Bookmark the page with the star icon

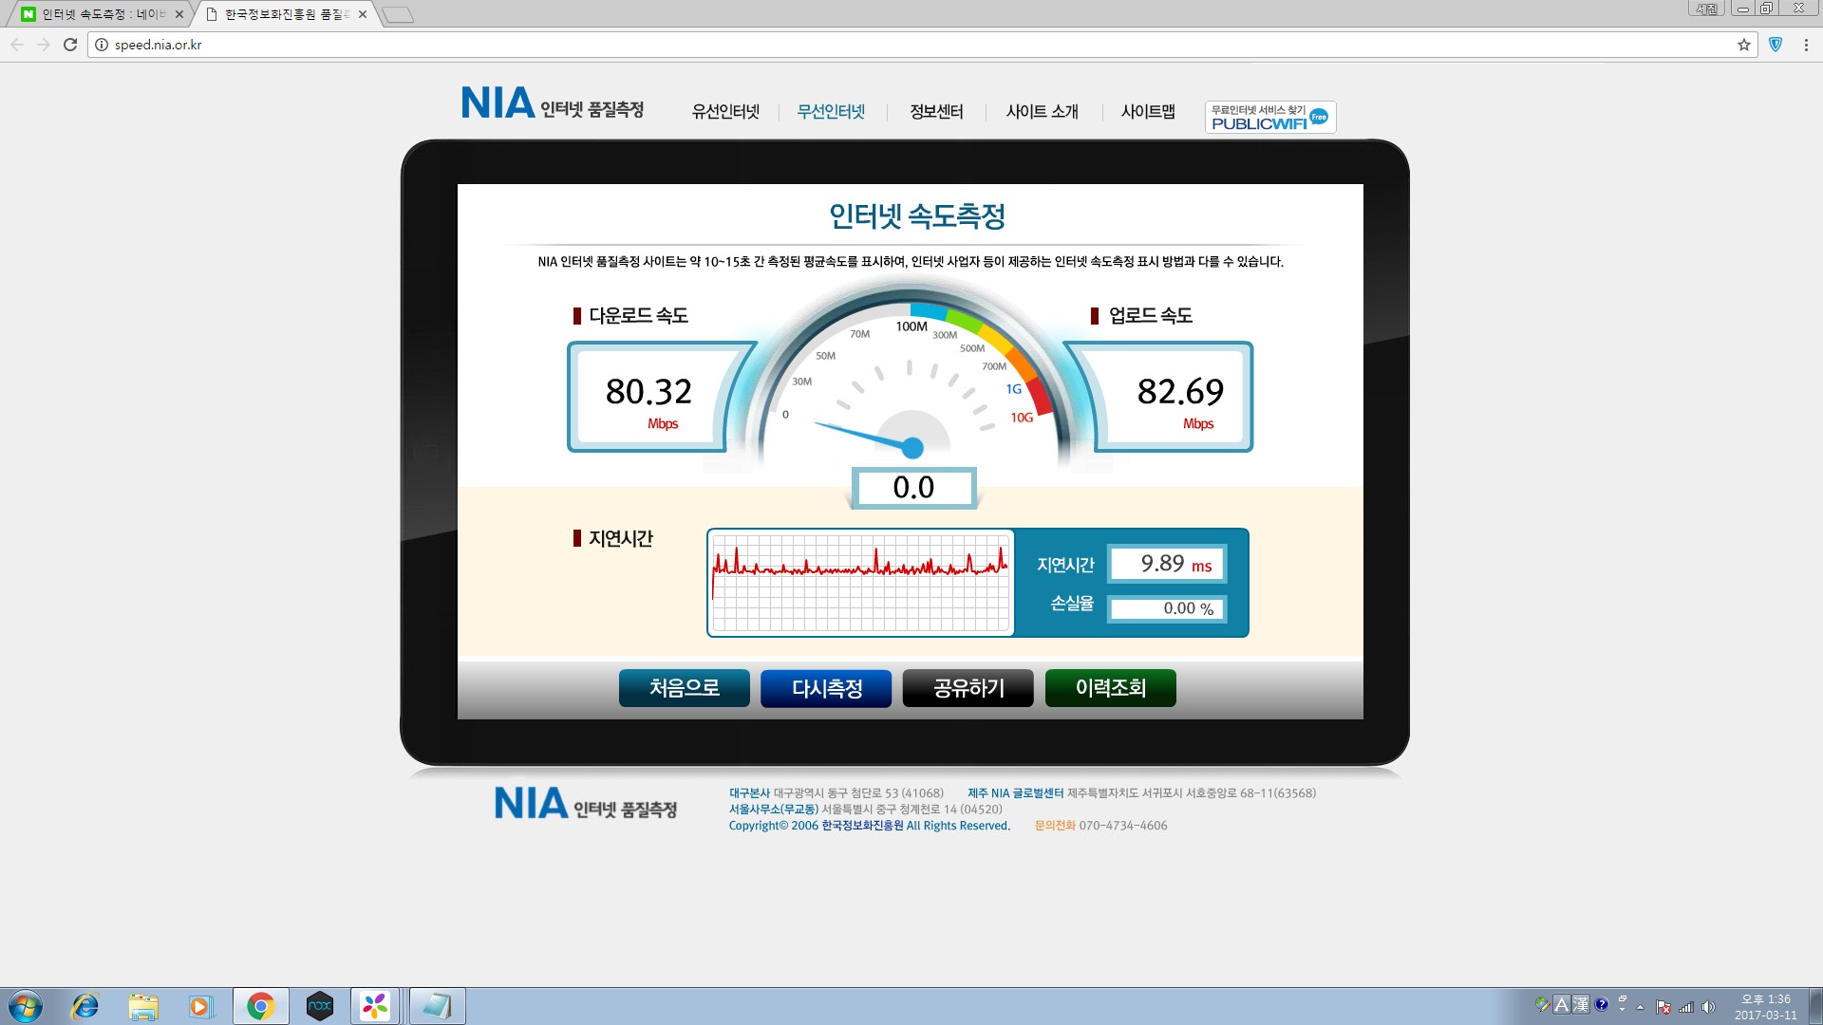[1744, 45]
